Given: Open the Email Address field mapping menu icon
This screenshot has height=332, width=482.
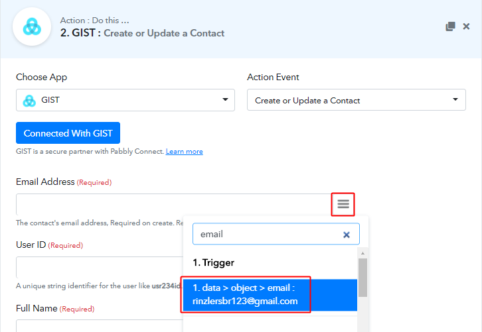Looking at the screenshot, I should (x=343, y=204).
